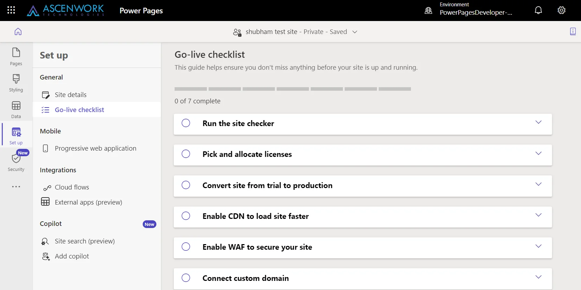The width and height of the screenshot is (581, 290).
Task: Click the first progress bar segment
Action: (191, 89)
